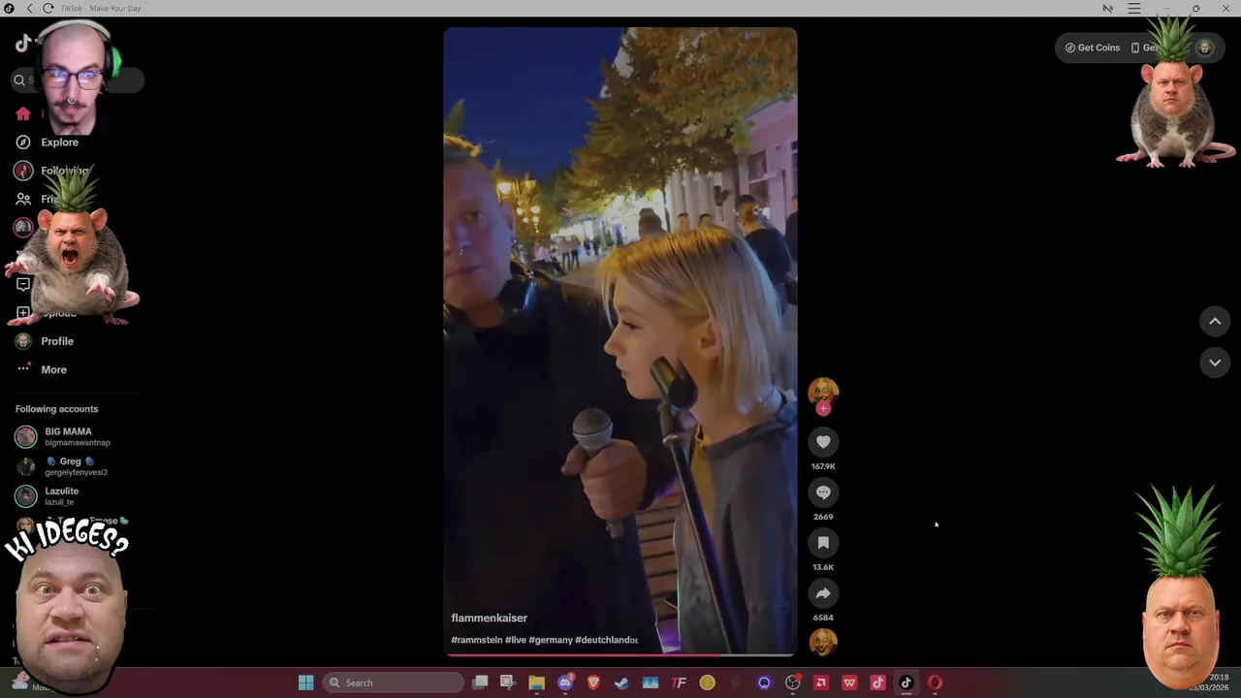
Task: Reload the TikTok page
Action: pyautogui.click(x=48, y=9)
